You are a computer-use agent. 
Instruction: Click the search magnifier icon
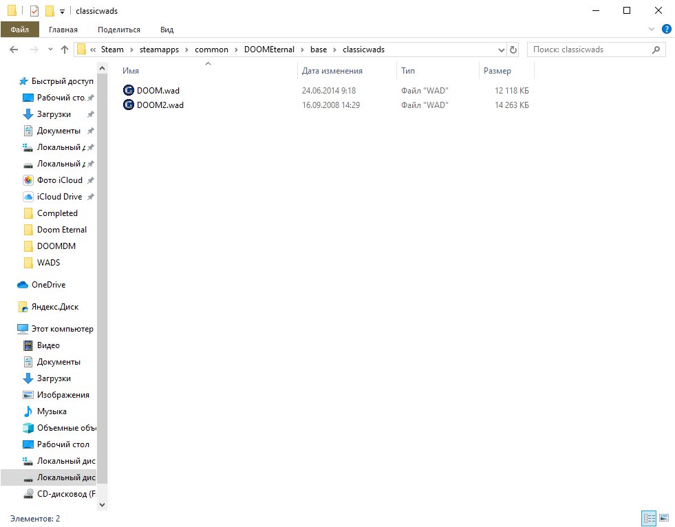click(x=656, y=50)
